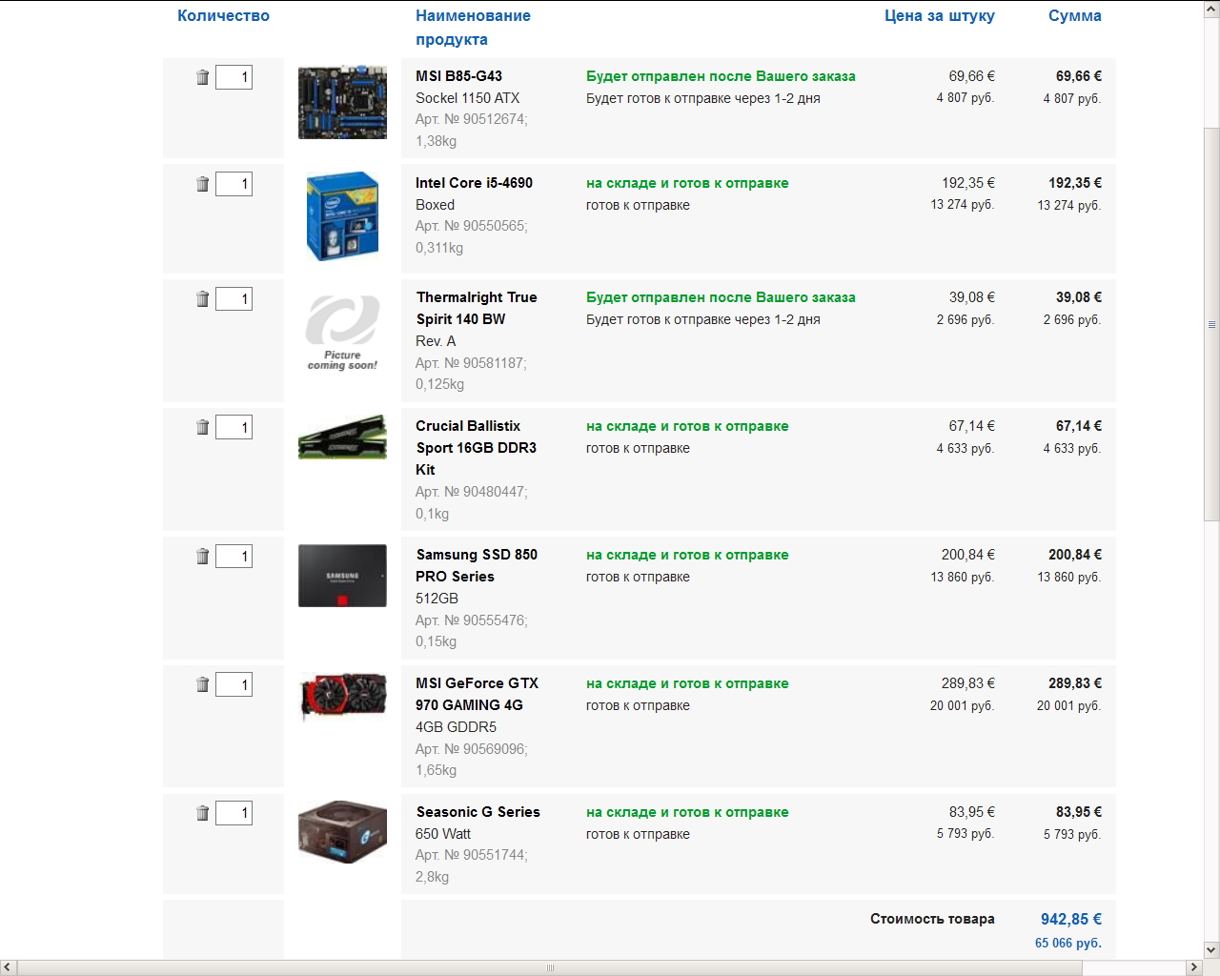This screenshot has height=976, width=1220.
Task: Open MSI GeForce GTX 970 GAMING 4G link
Action: coord(477,694)
